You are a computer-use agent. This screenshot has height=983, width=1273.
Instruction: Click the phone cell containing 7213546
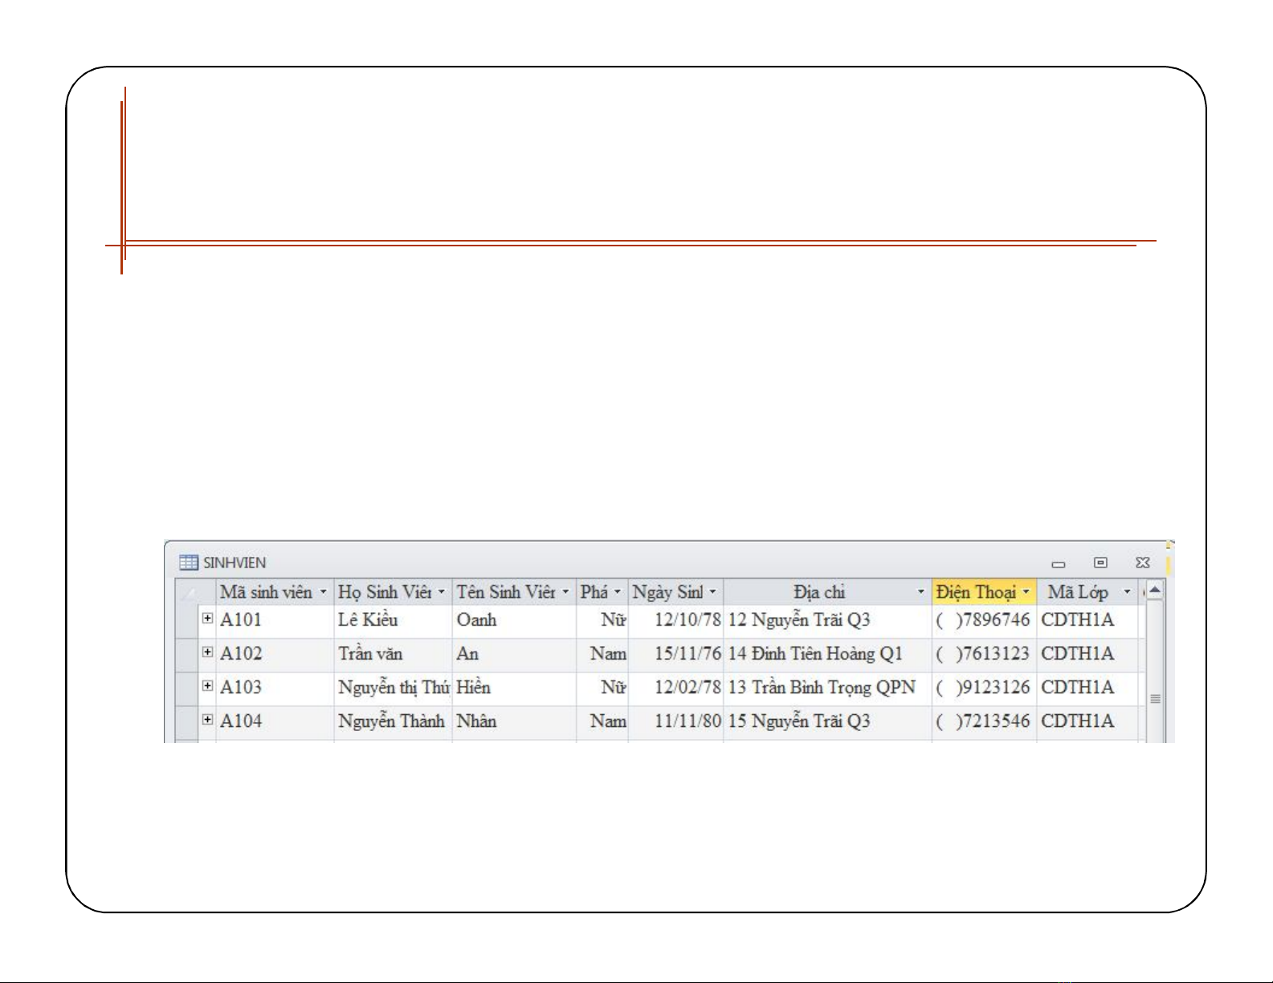coord(984,721)
